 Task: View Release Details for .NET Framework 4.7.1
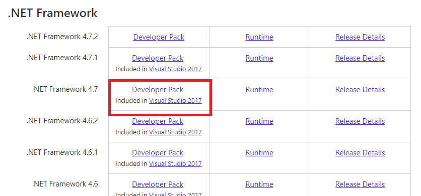360,58
